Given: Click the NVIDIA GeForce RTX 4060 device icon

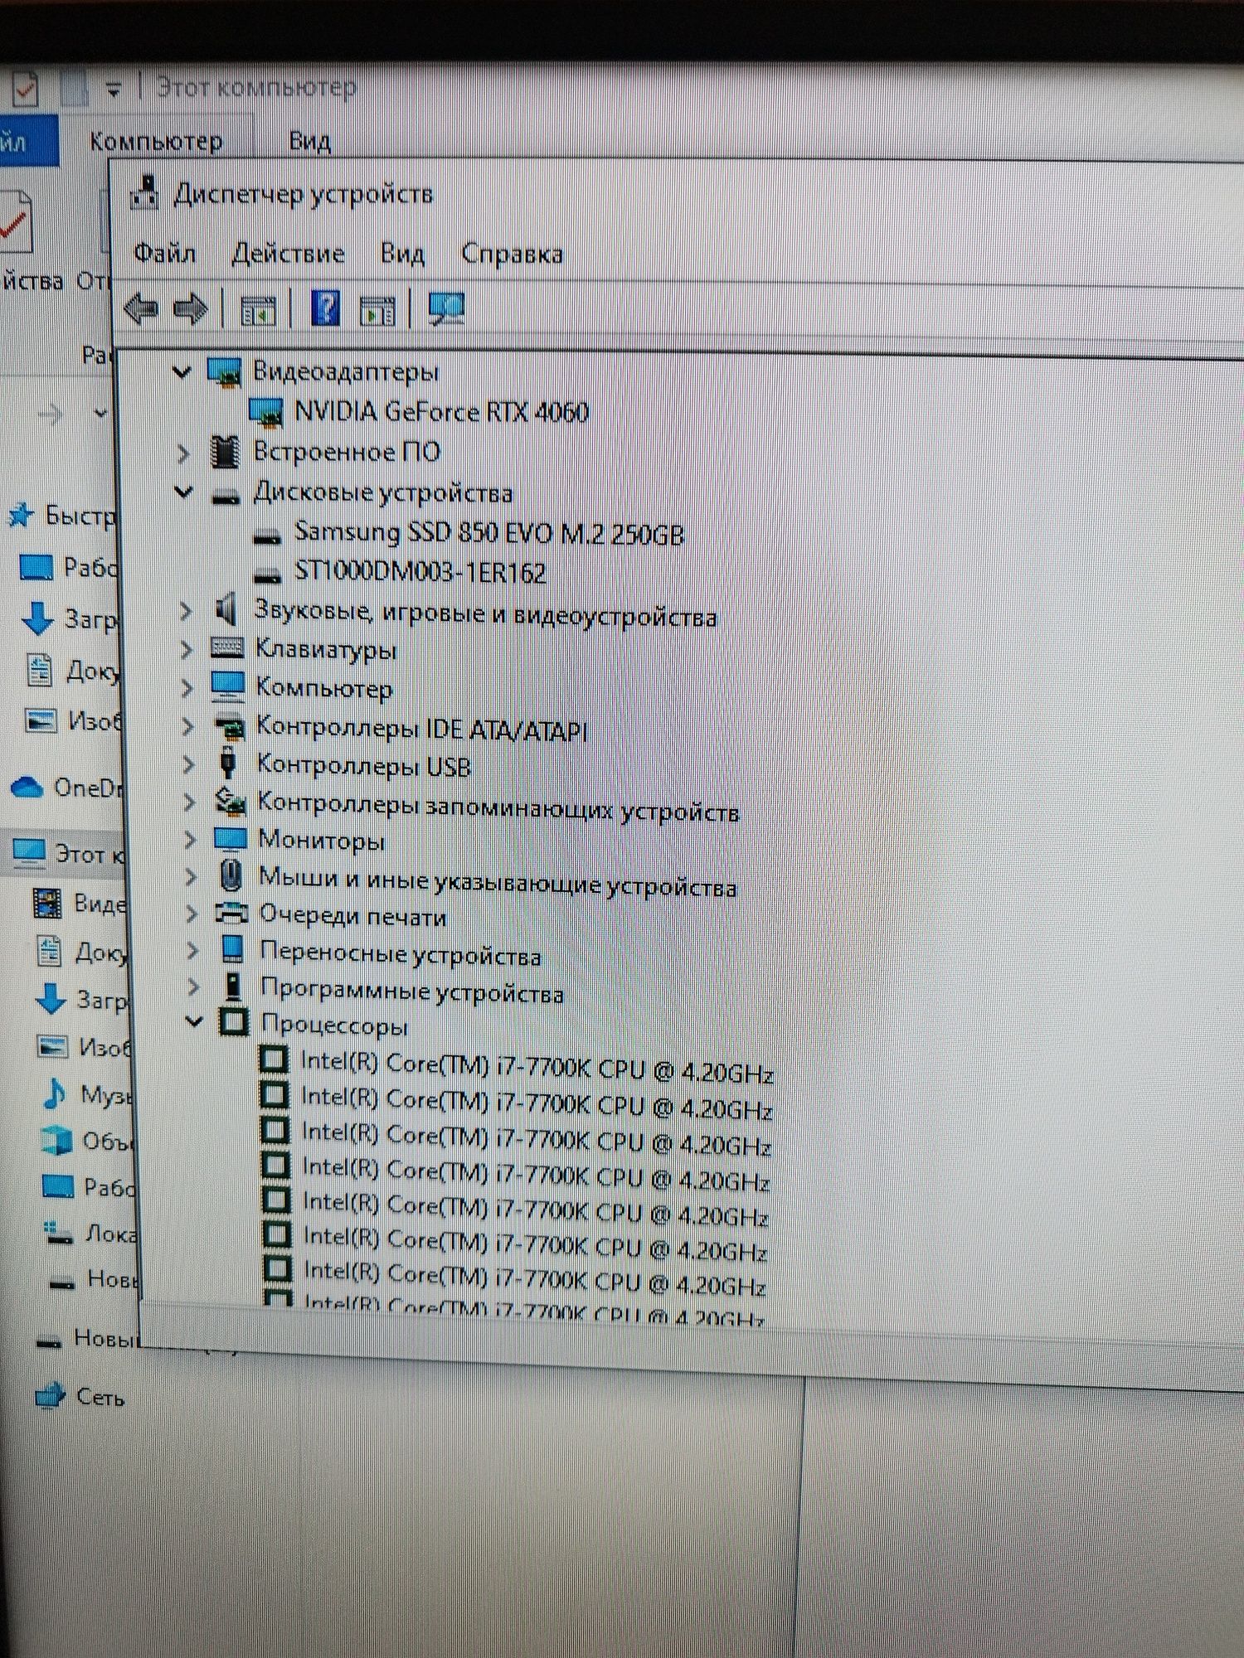Looking at the screenshot, I should 266,412.
